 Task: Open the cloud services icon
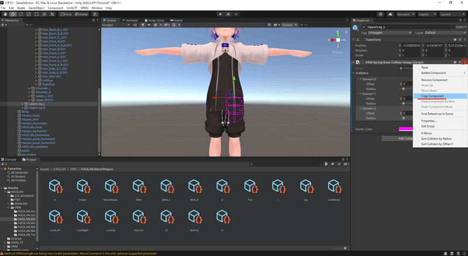pyautogui.click(x=390, y=14)
